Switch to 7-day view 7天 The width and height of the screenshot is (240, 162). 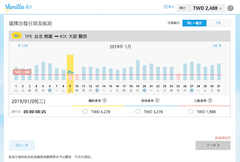click(x=218, y=23)
